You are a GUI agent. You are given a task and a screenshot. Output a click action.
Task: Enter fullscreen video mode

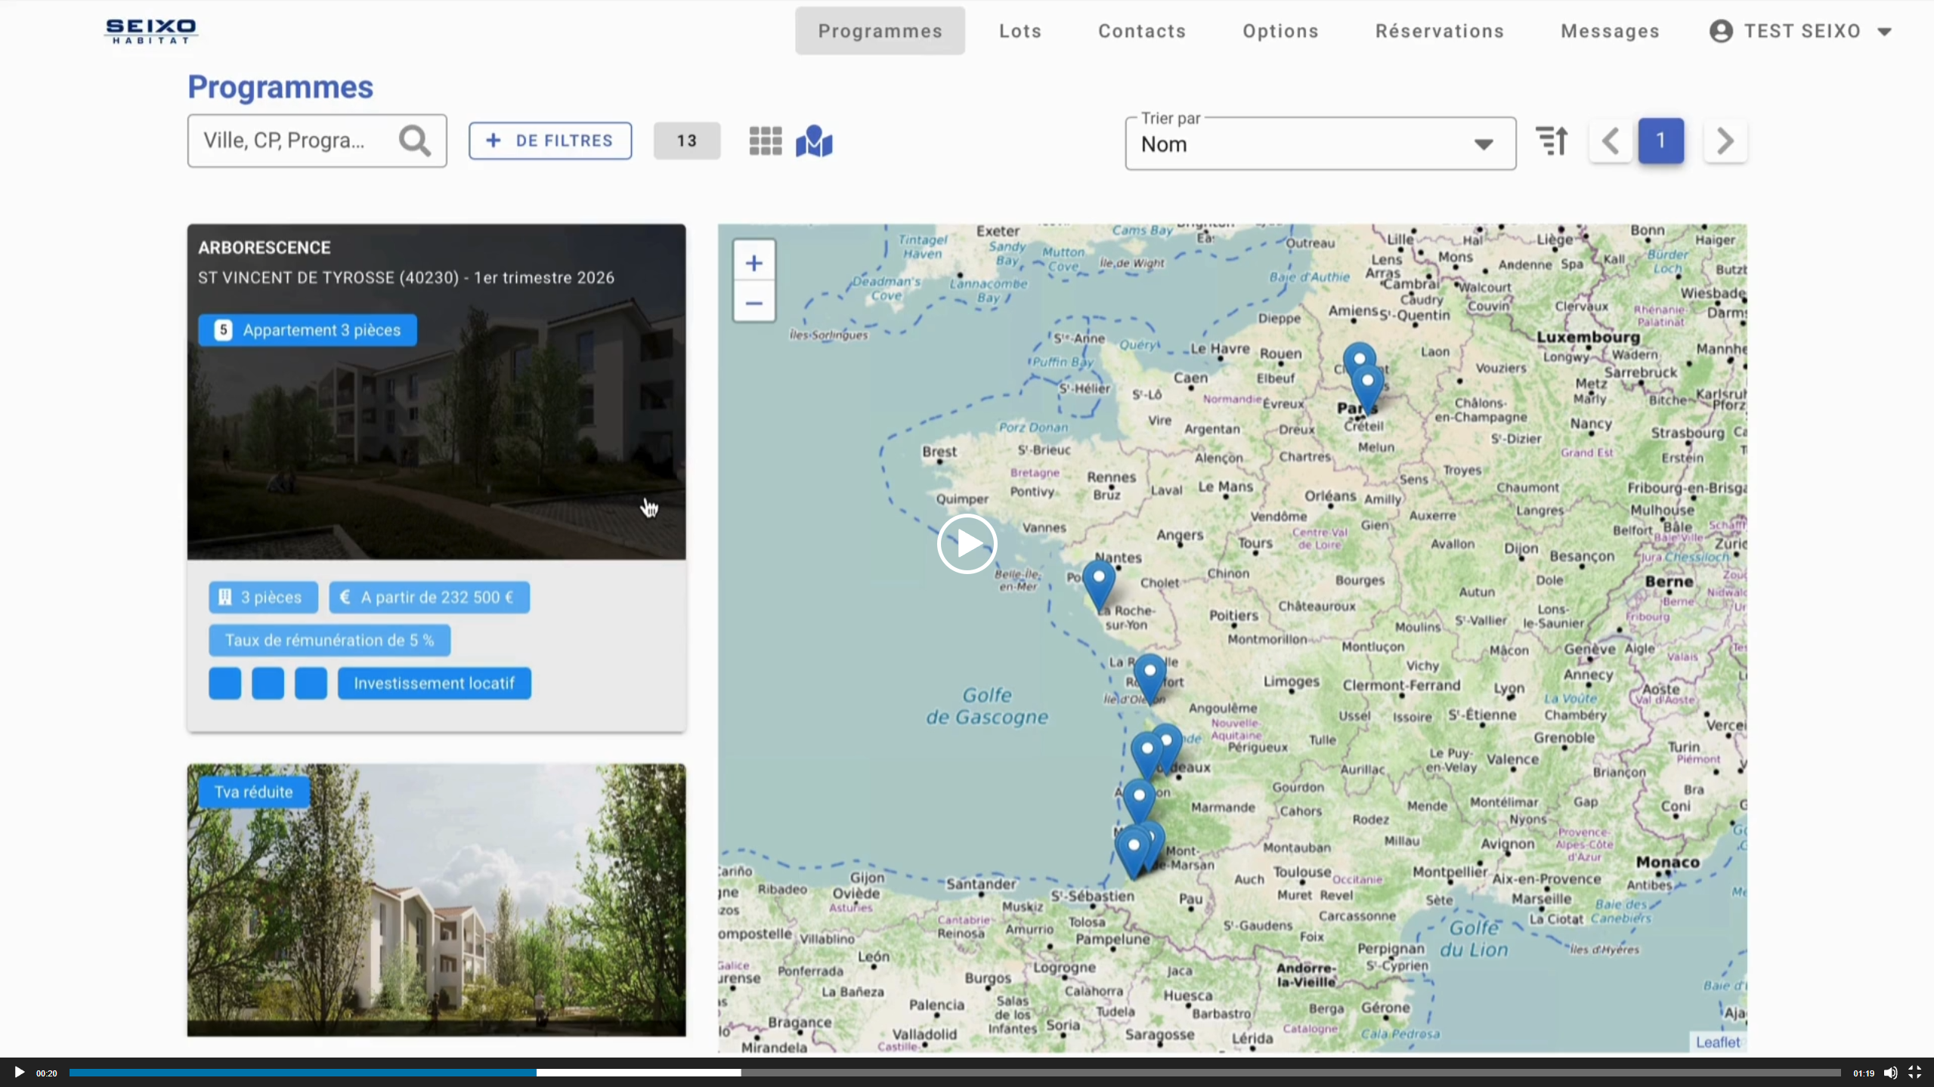pos(1914,1073)
